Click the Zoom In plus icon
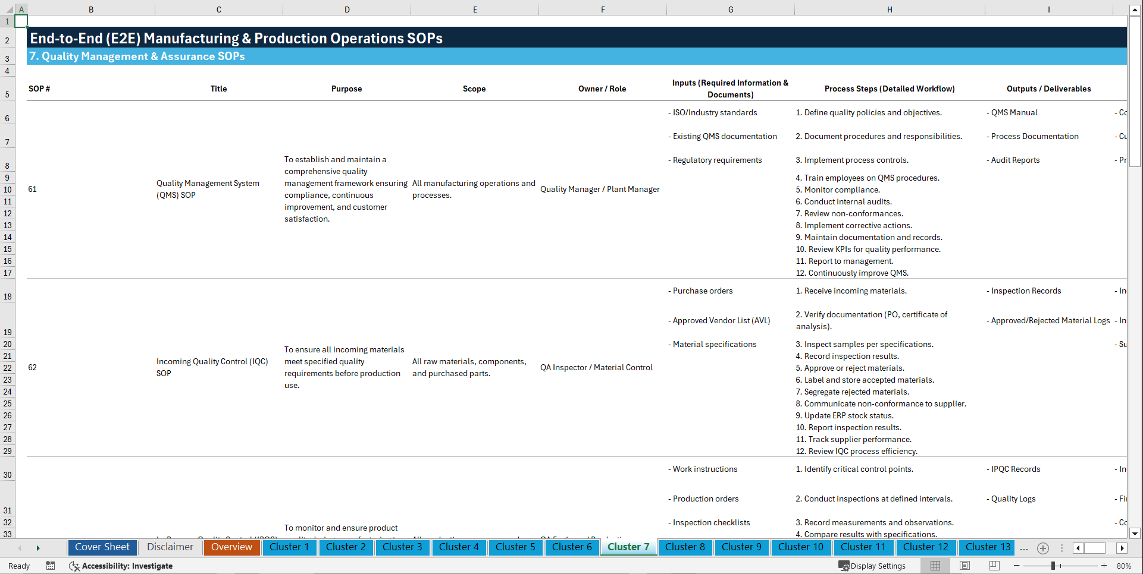1143x574 pixels. click(x=1104, y=566)
